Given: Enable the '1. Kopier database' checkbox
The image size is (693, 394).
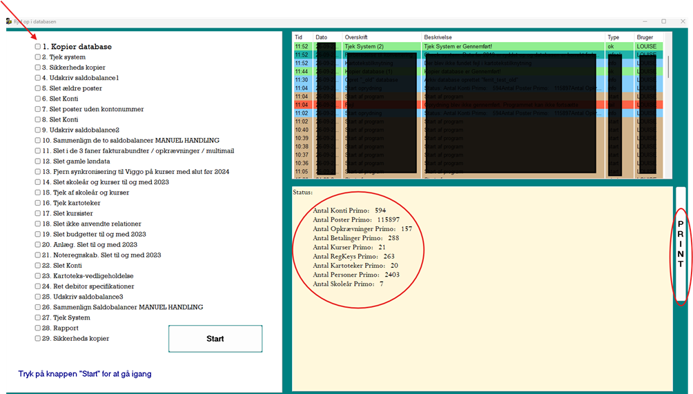Looking at the screenshot, I should [38, 46].
